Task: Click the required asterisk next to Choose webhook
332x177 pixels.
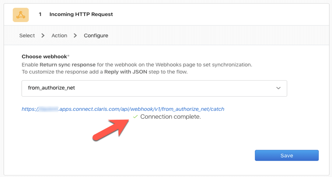Action: [68, 56]
